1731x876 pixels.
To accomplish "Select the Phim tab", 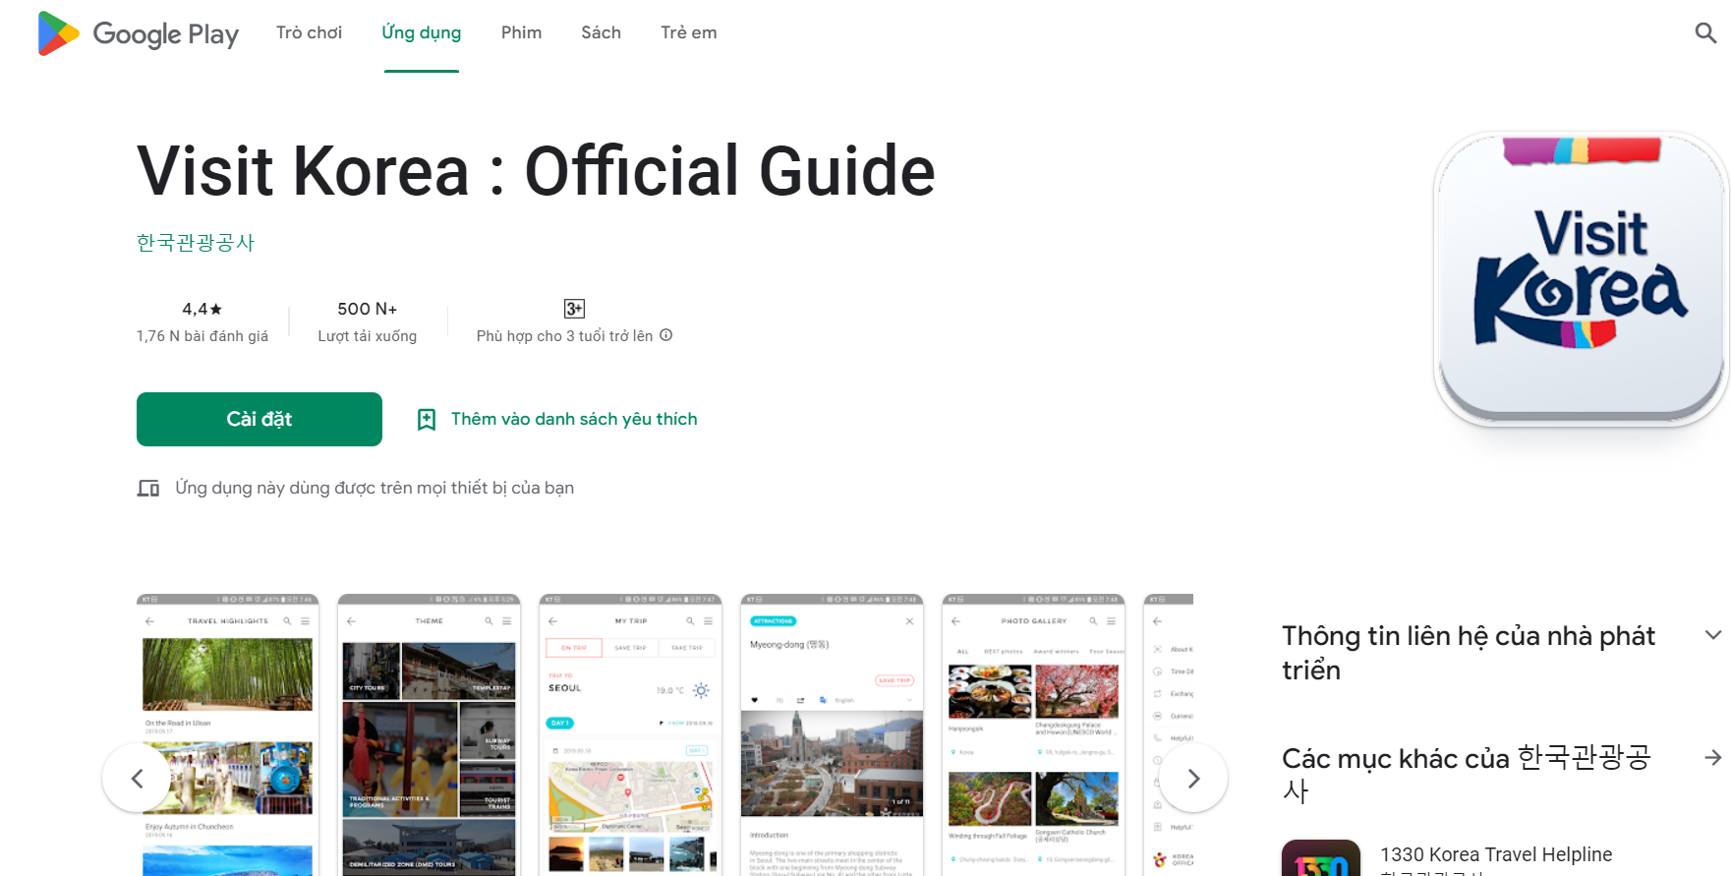I will click(521, 33).
